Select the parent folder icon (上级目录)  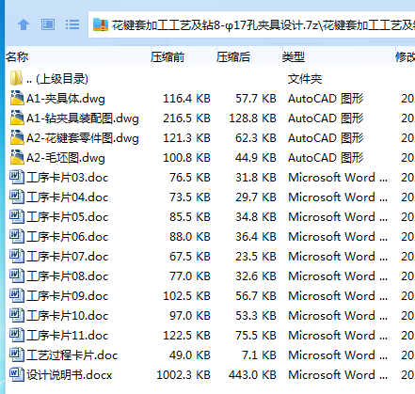pyautogui.click(x=16, y=78)
